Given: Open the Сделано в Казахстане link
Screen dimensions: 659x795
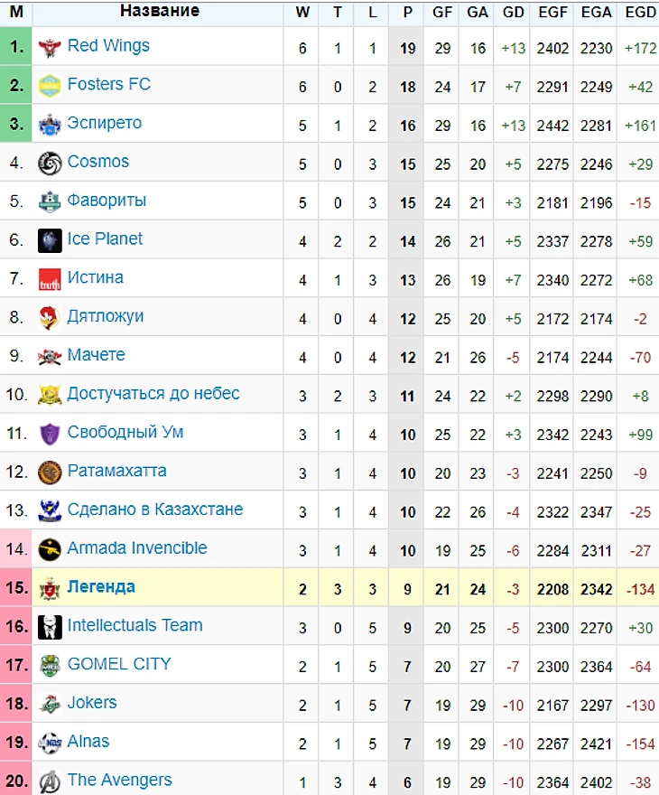Looking at the screenshot, I should click(x=154, y=510).
